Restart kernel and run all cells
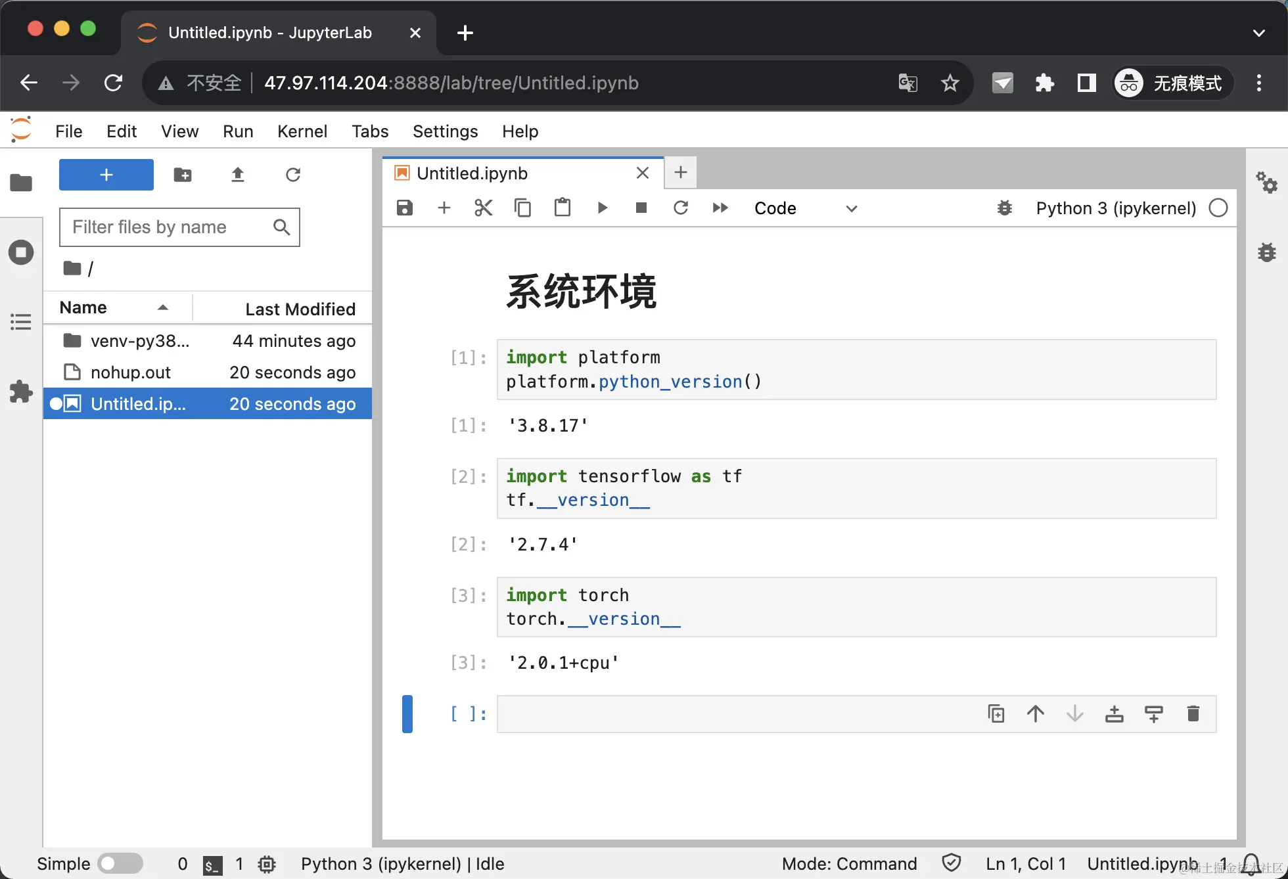This screenshot has height=879, width=1288. tap(720, 208)
